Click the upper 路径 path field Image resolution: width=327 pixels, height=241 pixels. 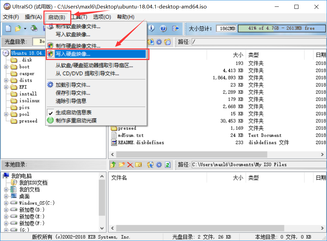click(x=259, y=42)
